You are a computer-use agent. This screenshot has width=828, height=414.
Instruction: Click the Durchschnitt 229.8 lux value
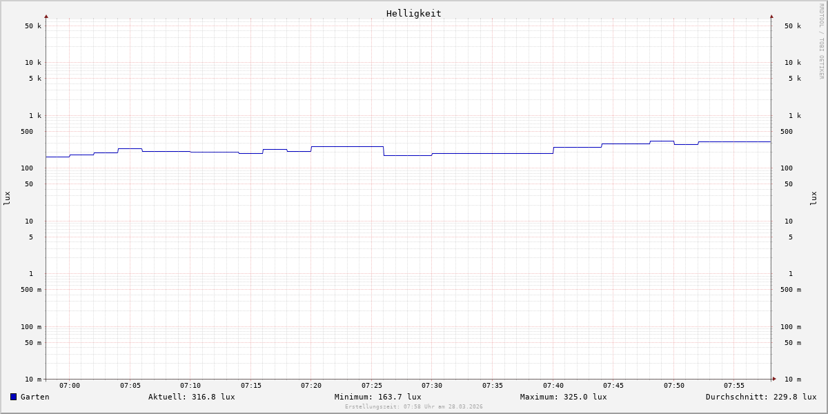tap(760, 397)
